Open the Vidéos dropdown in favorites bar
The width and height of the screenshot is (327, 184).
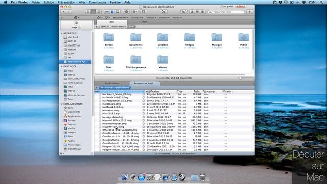(151, 18)
